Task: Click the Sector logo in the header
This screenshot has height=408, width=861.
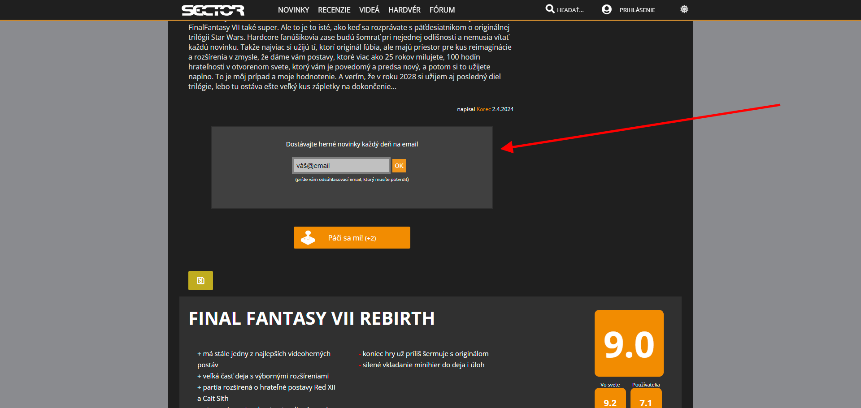Action: [213, 10]
